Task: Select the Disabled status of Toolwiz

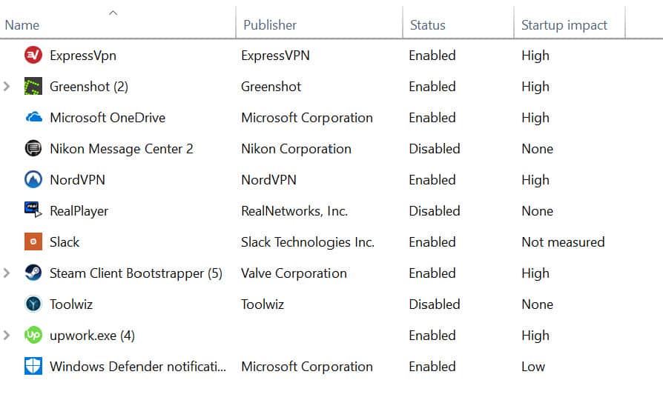Action: click(435, 304)
